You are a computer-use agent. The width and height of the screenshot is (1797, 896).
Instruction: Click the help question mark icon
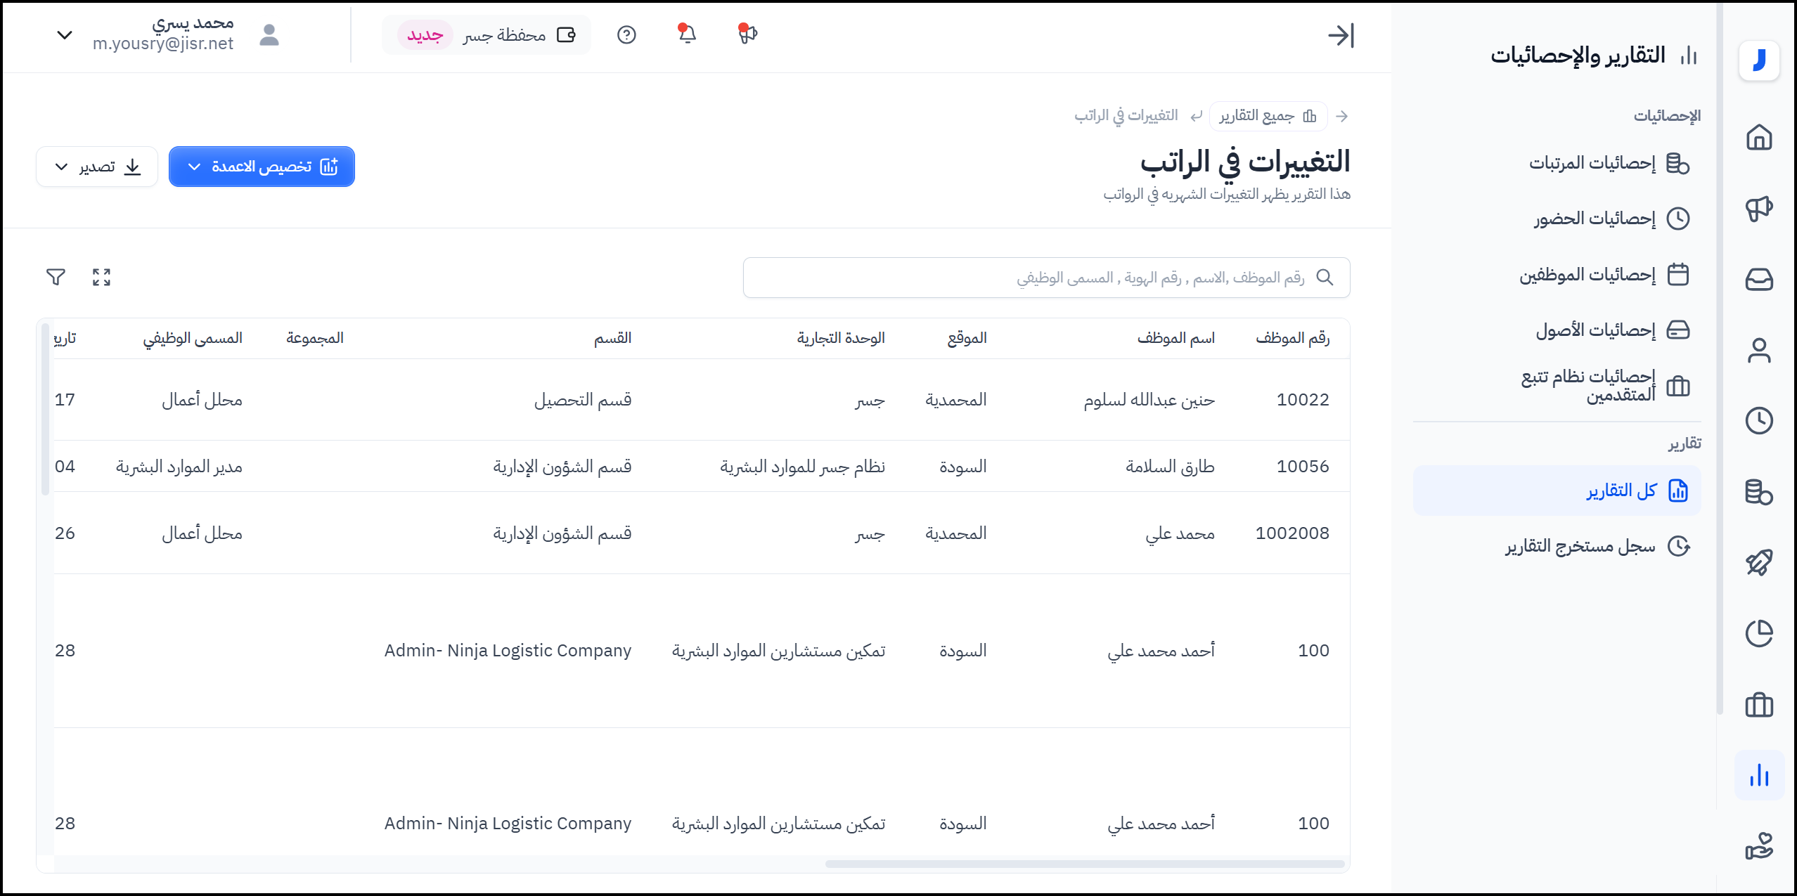626,34
